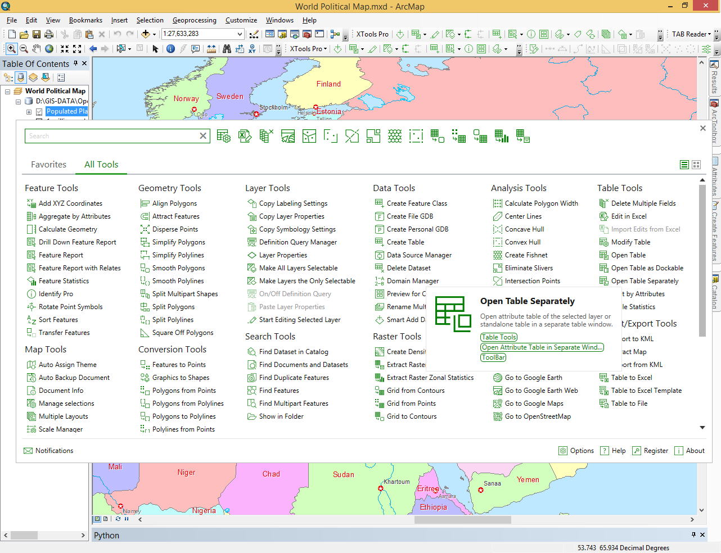721x553 pixels.
Task: Click the Print icon in toolbar
Action: pyautogui.click(x=49, y=34)
